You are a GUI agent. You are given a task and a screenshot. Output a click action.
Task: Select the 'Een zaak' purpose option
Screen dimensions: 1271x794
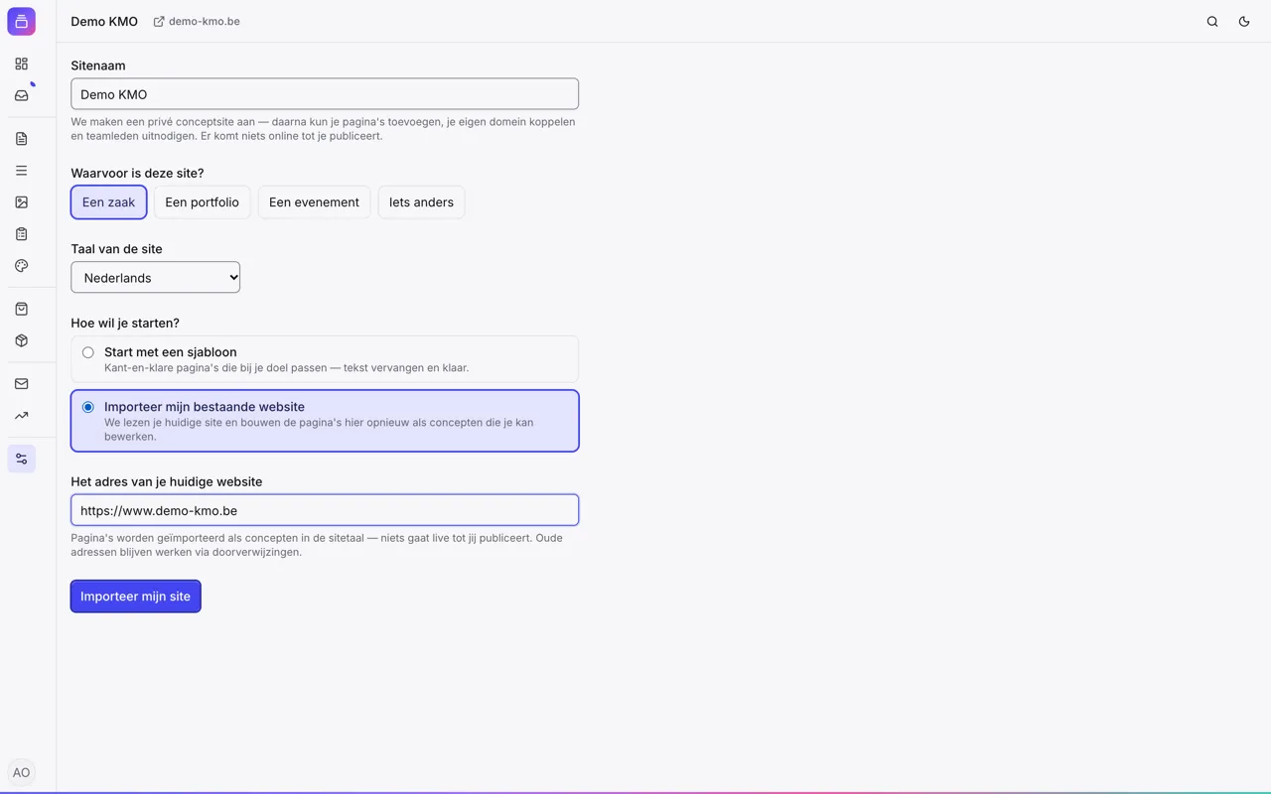[x=109, y=202]
